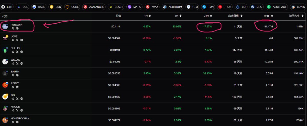The height and width of the screenshot is (126, 307).
Task: Click the 代币 column header
Action: [5, 16]
